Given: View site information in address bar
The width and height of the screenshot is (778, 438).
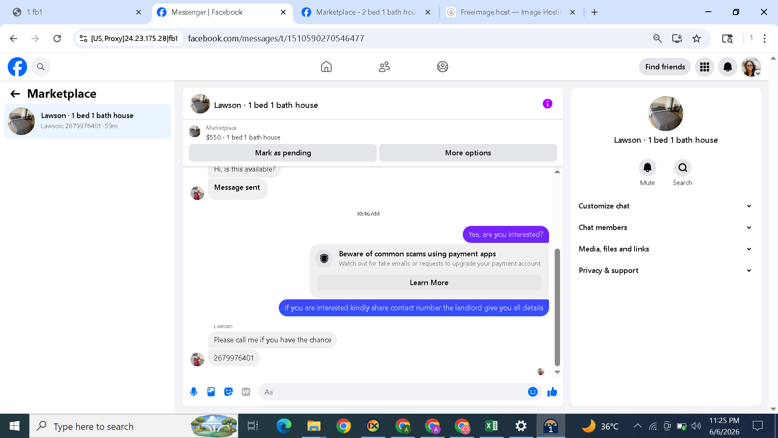Looking at the screenshot, I should 83,39.
